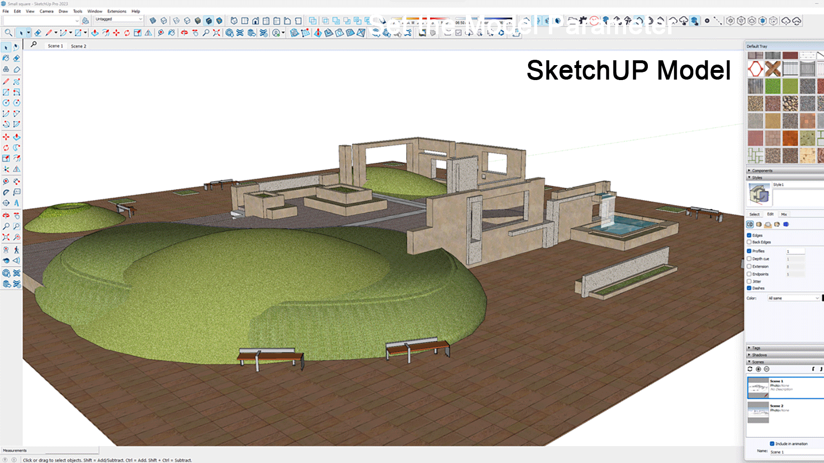
Task: Activate the Rotate tool in top toolbar
Action: pyautogui.click(x=127, y=33)
